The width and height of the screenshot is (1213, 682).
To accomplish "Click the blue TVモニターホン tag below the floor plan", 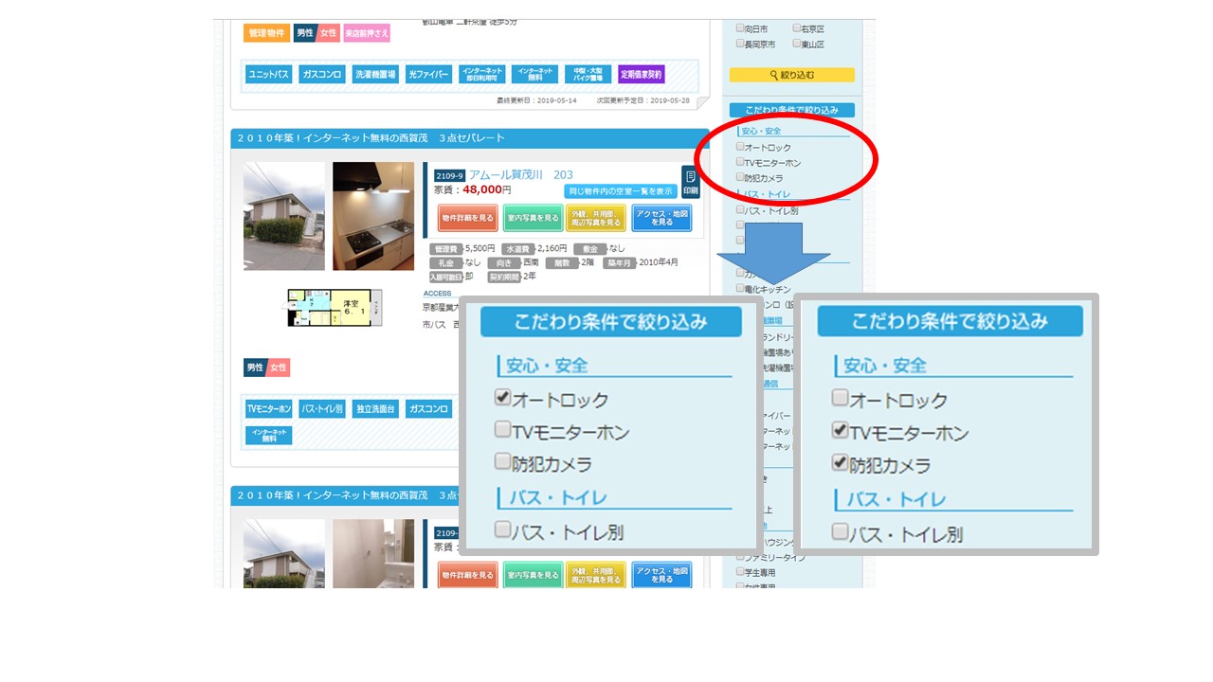I will click(269, 409).
